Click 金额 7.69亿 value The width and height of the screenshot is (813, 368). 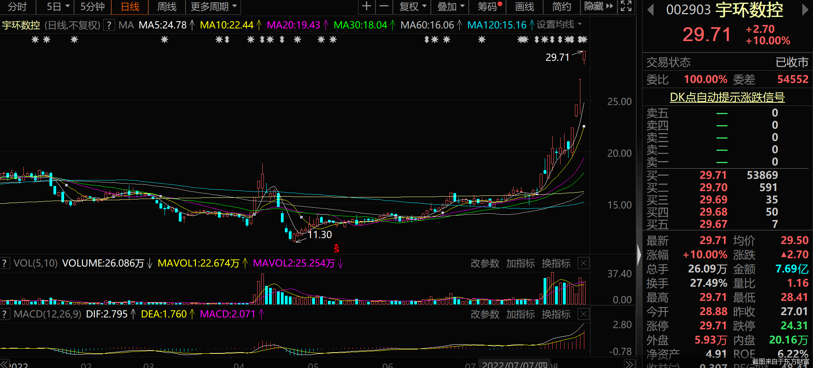(792, 269)
